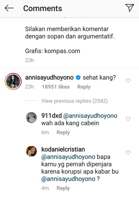Reply to the 911dxd comment

[x=63, y=132]
